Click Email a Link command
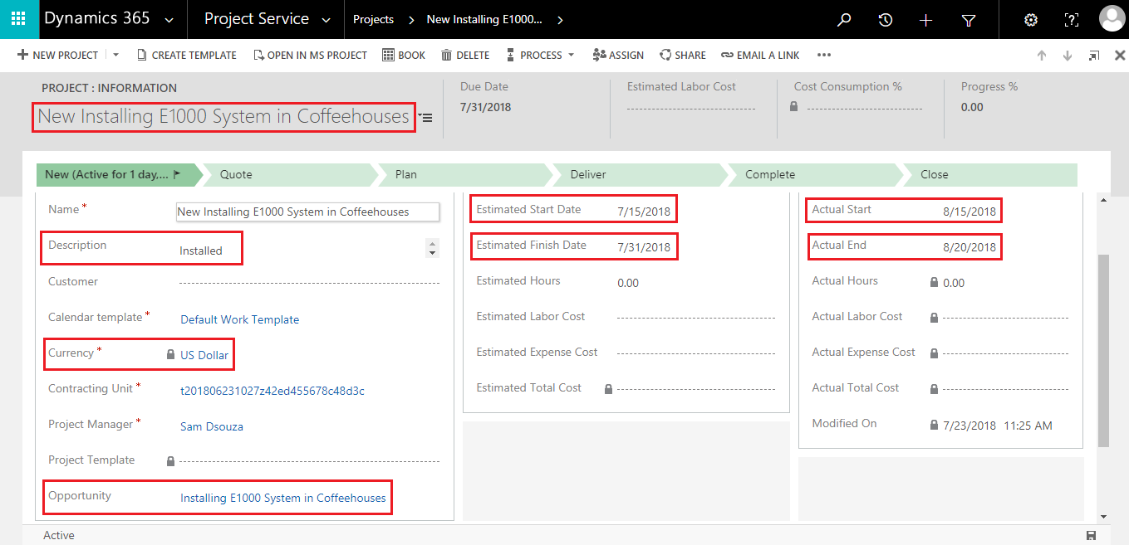Screen dimensions: 1129x545 point(760,55)
